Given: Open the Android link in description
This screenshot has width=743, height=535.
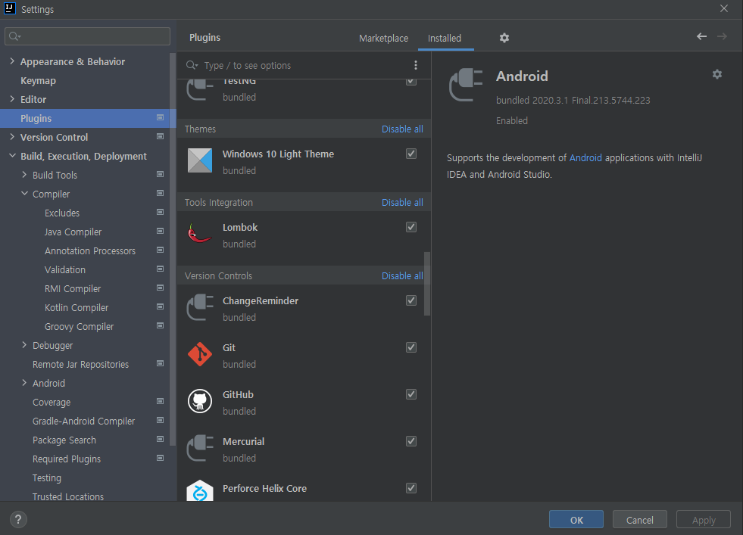Looking at the screenshot, I should click(585, 157).
